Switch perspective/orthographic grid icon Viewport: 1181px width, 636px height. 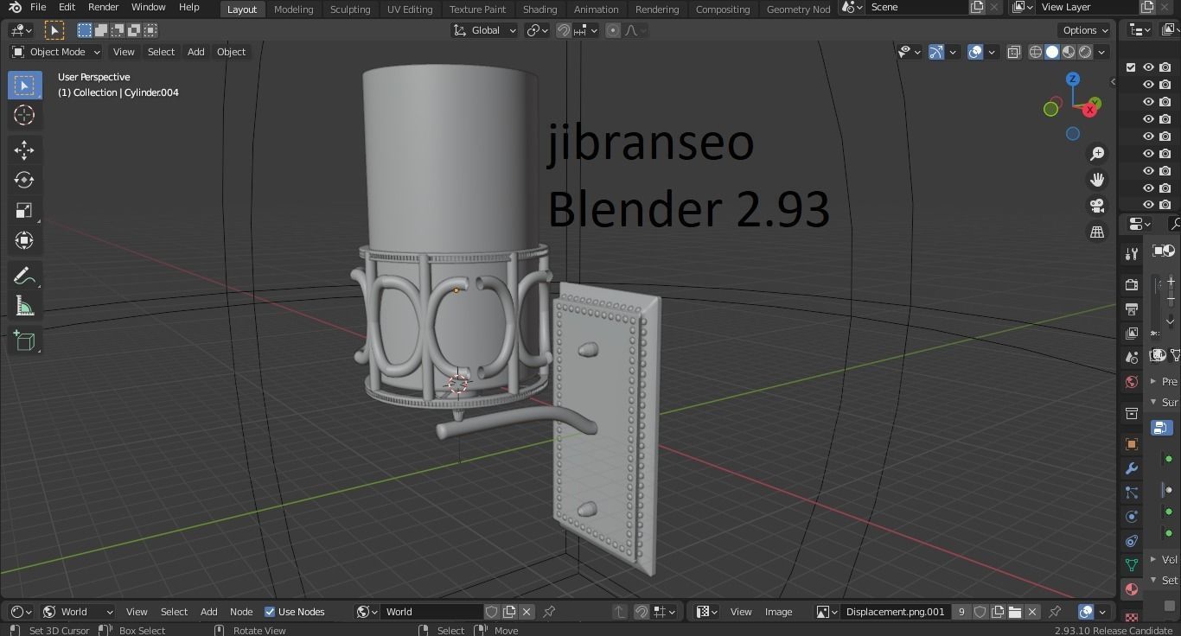pyautogui.click(x=1097, y=232)
